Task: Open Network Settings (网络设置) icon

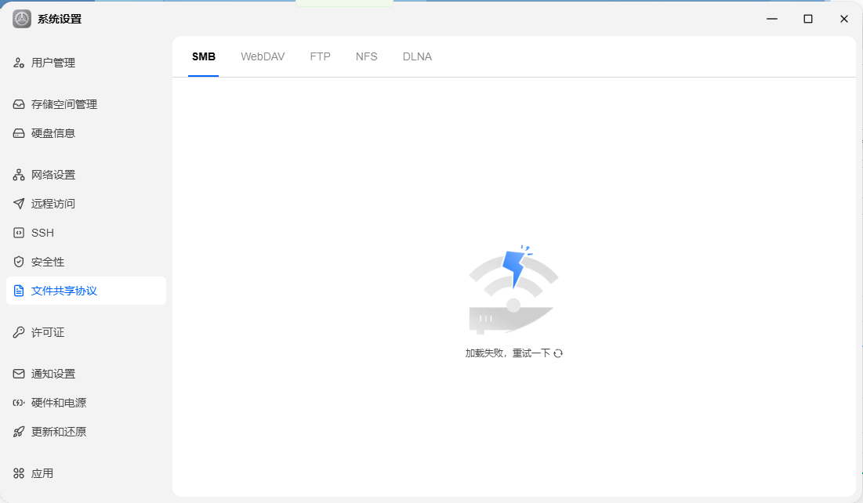Action: point(19,175)
